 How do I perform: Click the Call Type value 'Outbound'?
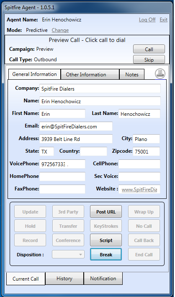point(45,60)
